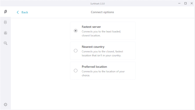This screenshot has width=195, height=110.
Task: Select the Preferred location radio button
Action: [x=75, y=70]
